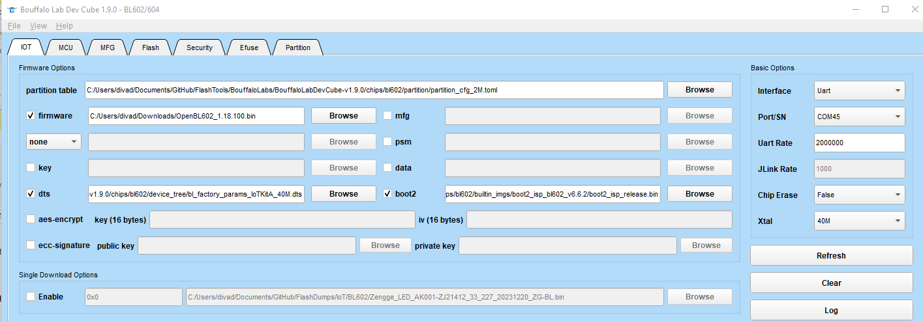This screenshot has width=923, height=321.
Task: Enable the ecc-signature checkbox
Action: [x=31, y=245]
